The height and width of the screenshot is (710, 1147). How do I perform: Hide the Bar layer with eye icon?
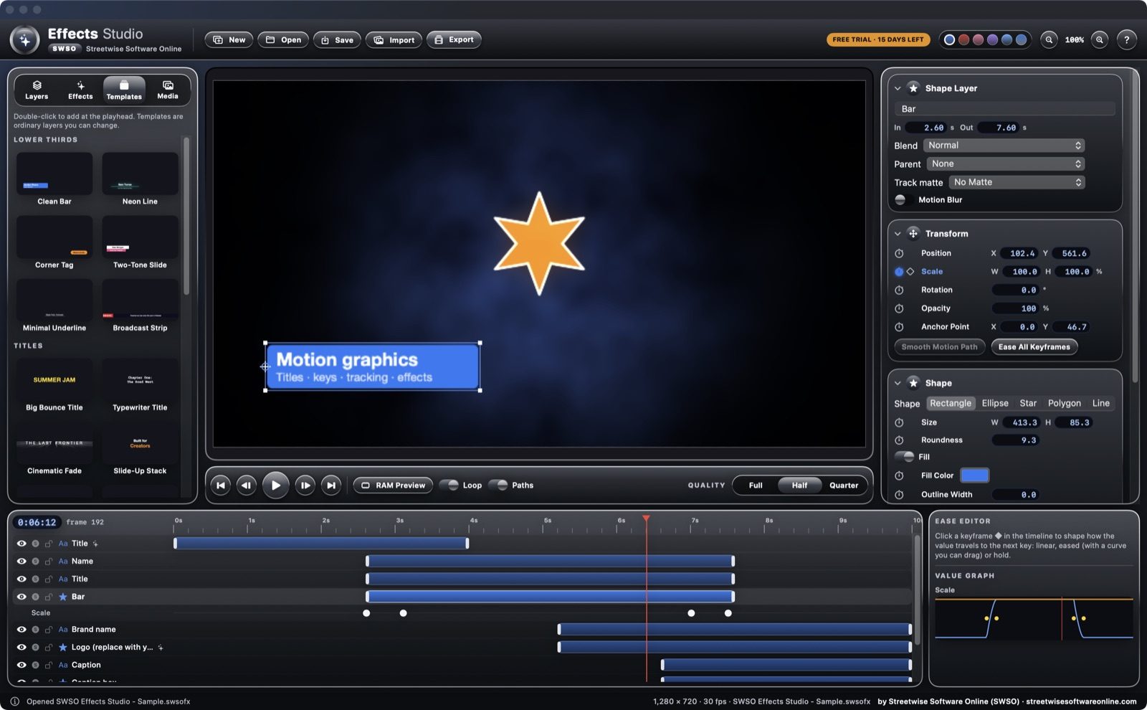point(22,597)
